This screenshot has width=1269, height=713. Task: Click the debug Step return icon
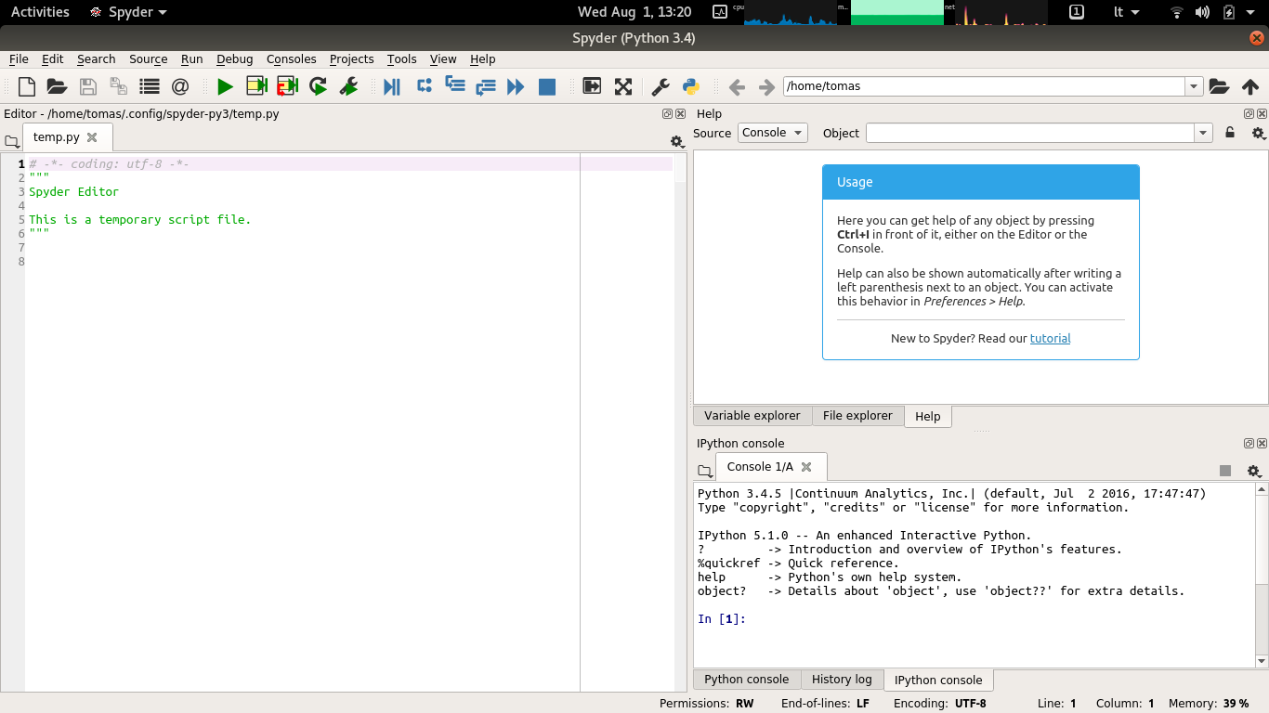pos(485,86)
